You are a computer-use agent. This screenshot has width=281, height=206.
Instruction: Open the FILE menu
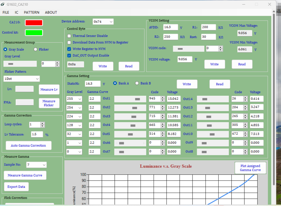(x=6, y=12)
